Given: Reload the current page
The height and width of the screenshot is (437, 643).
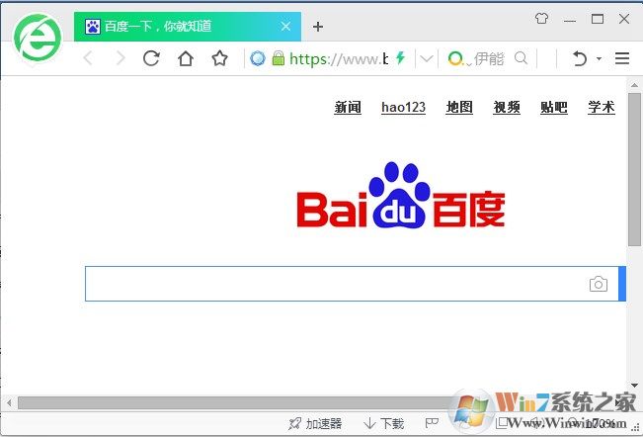Looking at the screenshot, I should click(151, 58).
